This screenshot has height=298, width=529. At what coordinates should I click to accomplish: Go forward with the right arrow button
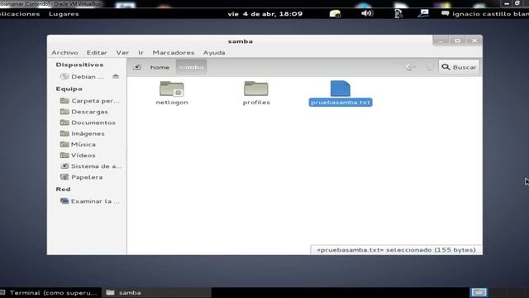pos(429,67)
